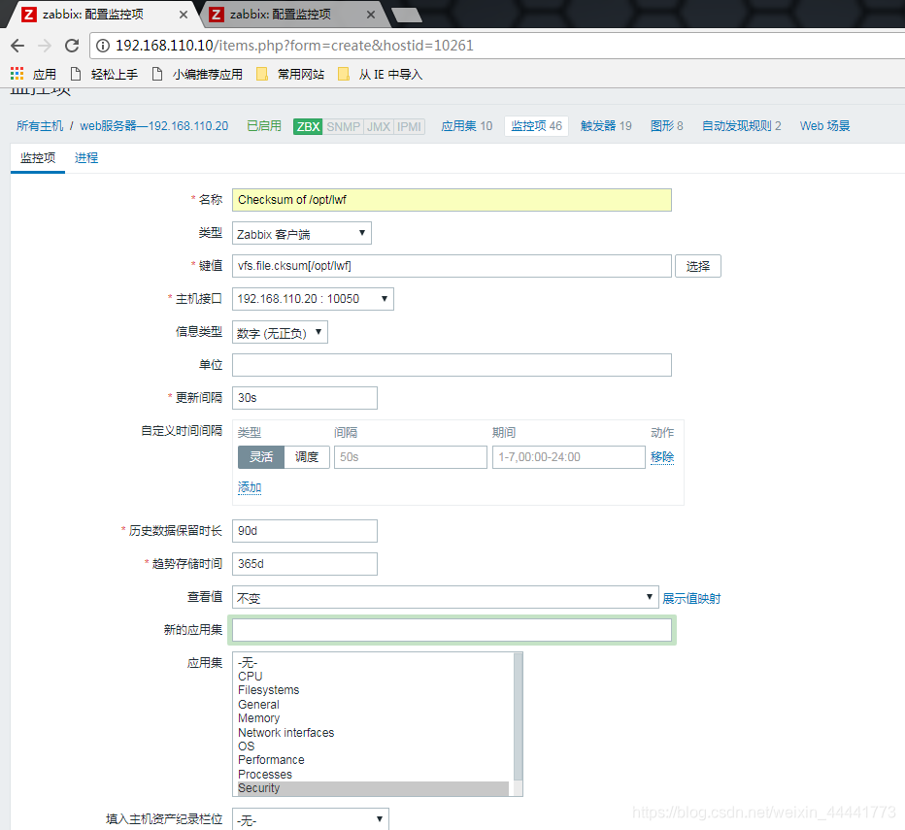
Task: Click the address bar URL
Action: [294, 46]
